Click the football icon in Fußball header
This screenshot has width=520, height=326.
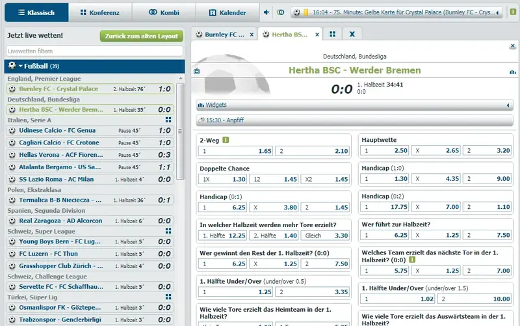click(x=12, y=66)
